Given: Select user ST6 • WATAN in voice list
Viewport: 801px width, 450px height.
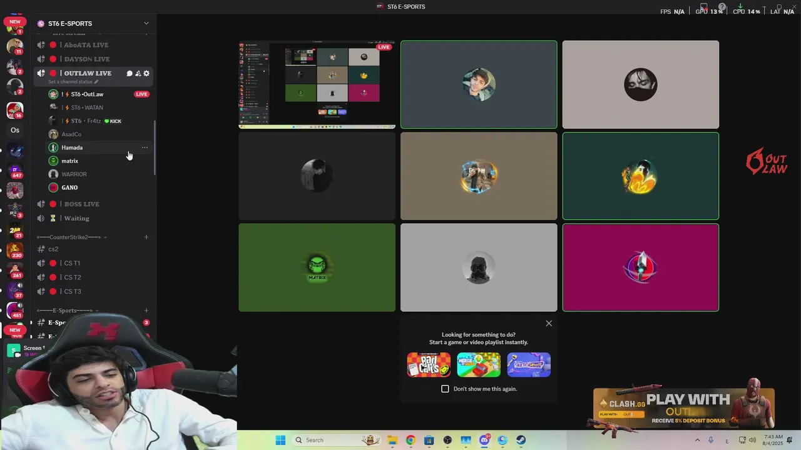Looking at the screenshot, I should [100, 107].
